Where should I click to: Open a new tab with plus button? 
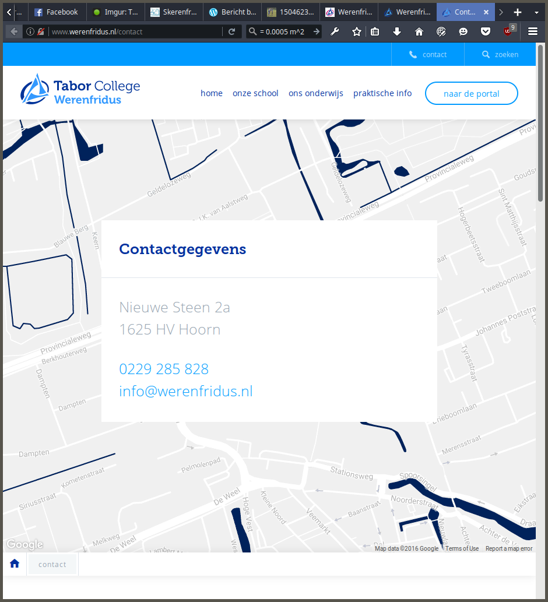[x=517, y=12]
